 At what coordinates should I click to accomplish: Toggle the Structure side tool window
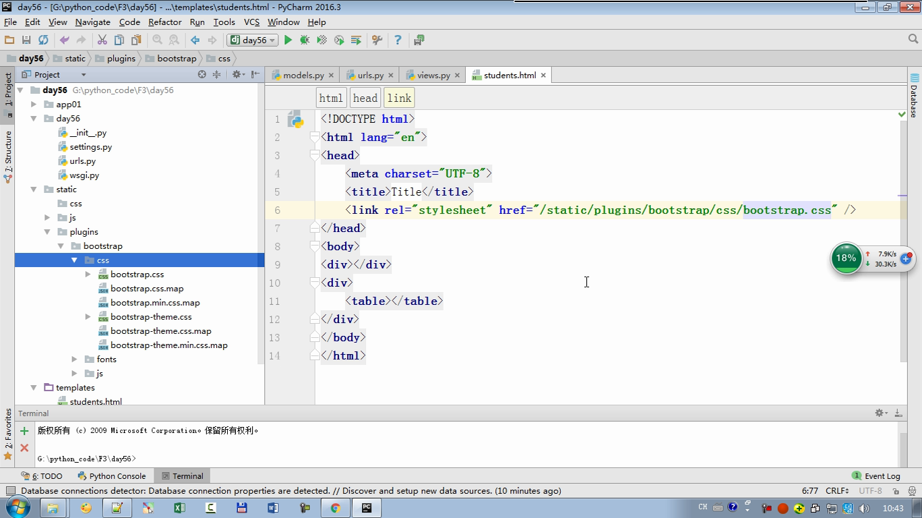pos(8,156)
